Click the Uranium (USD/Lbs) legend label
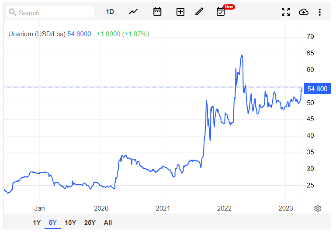 [37, 34]
